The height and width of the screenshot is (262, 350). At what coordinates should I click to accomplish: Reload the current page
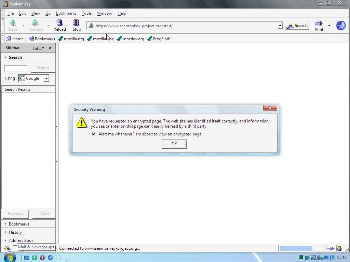click(x=59, y=25)
